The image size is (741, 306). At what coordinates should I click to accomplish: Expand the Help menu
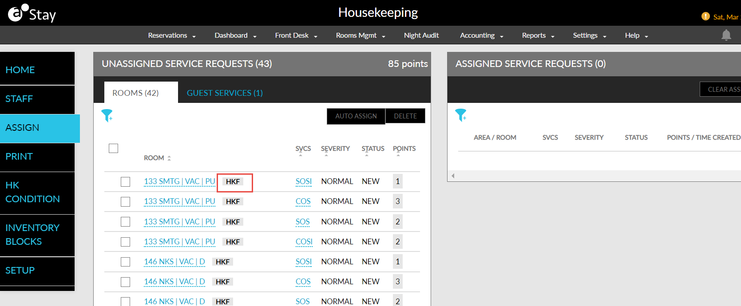point(636,35)
